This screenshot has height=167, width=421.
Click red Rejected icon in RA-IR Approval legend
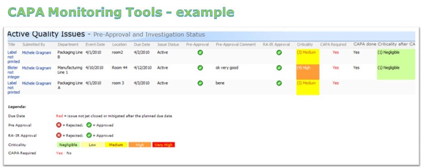[59, 135]
